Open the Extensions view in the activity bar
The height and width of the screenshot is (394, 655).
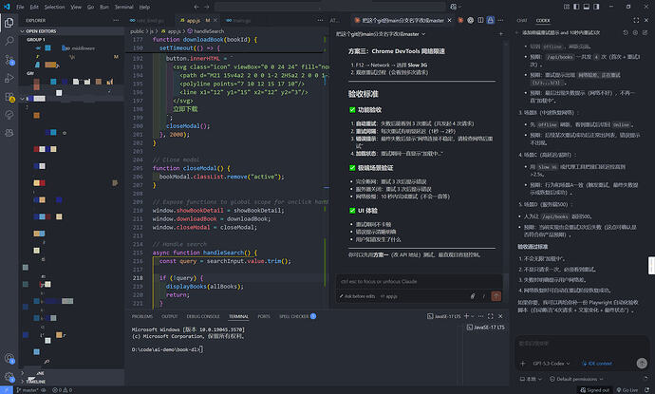click(9, 97)
